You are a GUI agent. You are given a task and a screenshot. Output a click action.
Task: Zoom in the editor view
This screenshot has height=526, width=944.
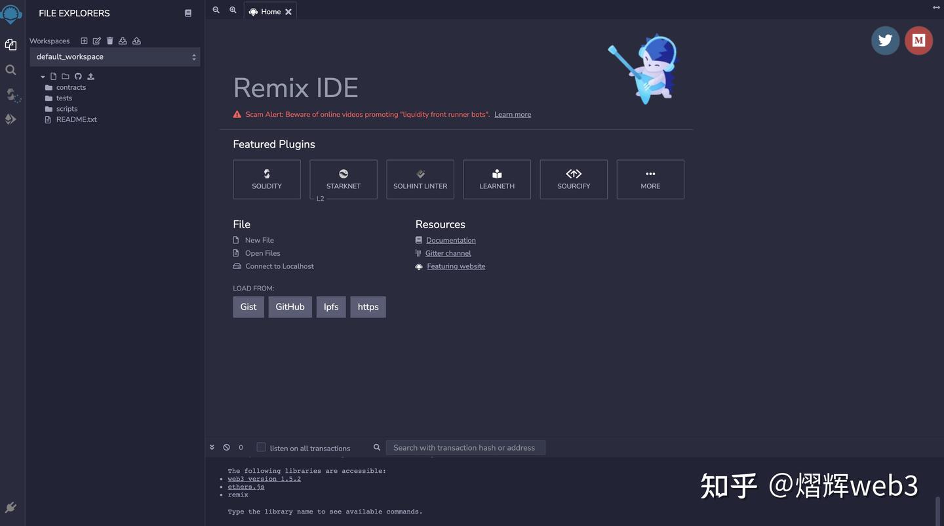tap(233, 10)
